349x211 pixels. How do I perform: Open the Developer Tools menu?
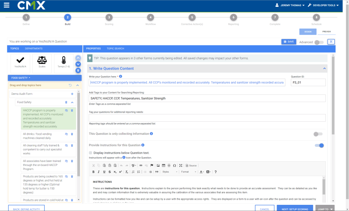click(x=324, y=5)
